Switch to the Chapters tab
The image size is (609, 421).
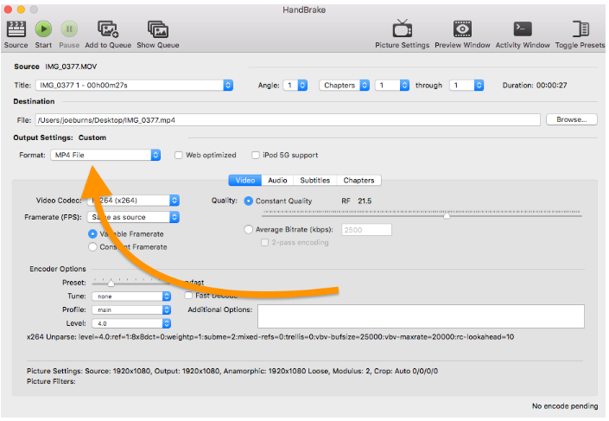coord(358,181)
